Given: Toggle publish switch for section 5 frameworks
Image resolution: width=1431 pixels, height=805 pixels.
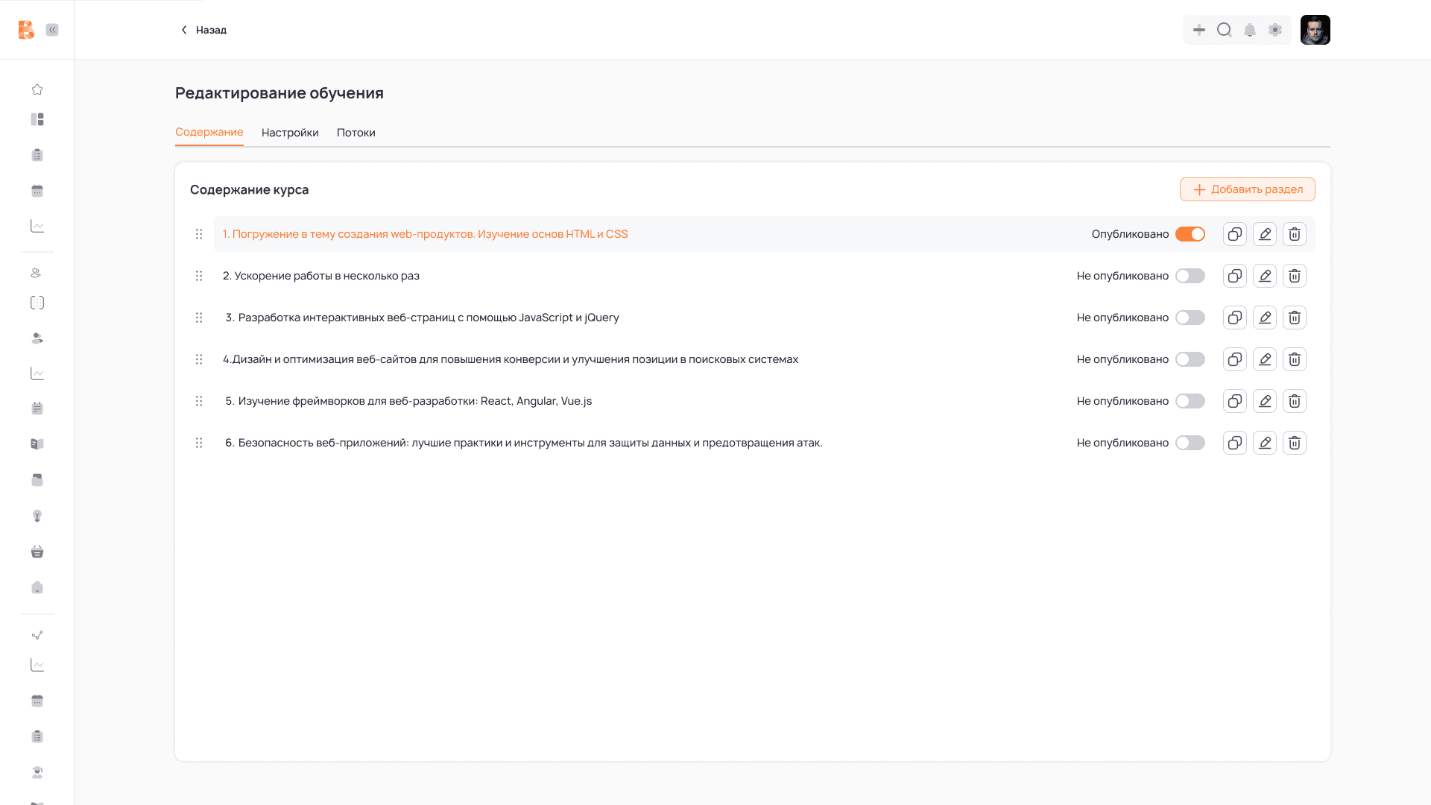Looking at the screenshot, I should 1190,401.
